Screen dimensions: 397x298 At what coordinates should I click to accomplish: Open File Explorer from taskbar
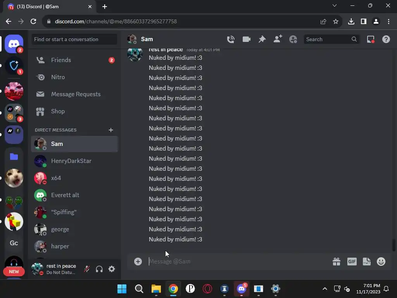[156, 289]
